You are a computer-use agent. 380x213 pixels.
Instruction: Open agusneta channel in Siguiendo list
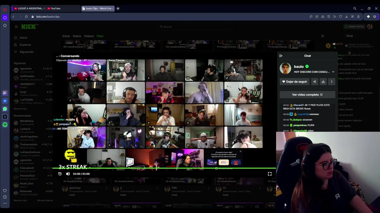click(x=33, y=70)
